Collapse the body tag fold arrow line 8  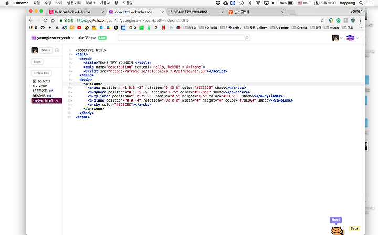click(72, 80)
